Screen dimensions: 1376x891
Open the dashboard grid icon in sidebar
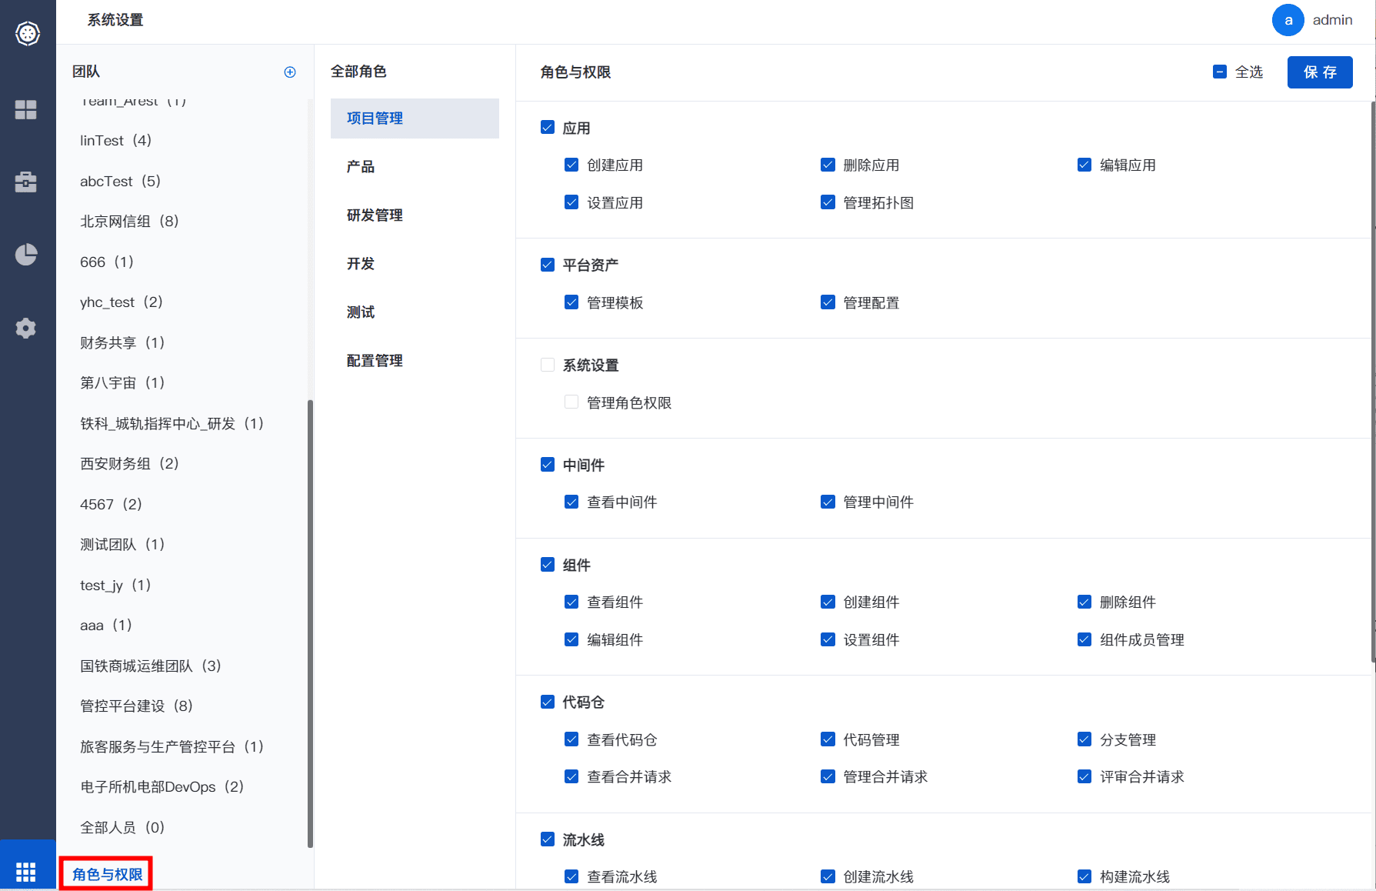[x=26, y=110]
